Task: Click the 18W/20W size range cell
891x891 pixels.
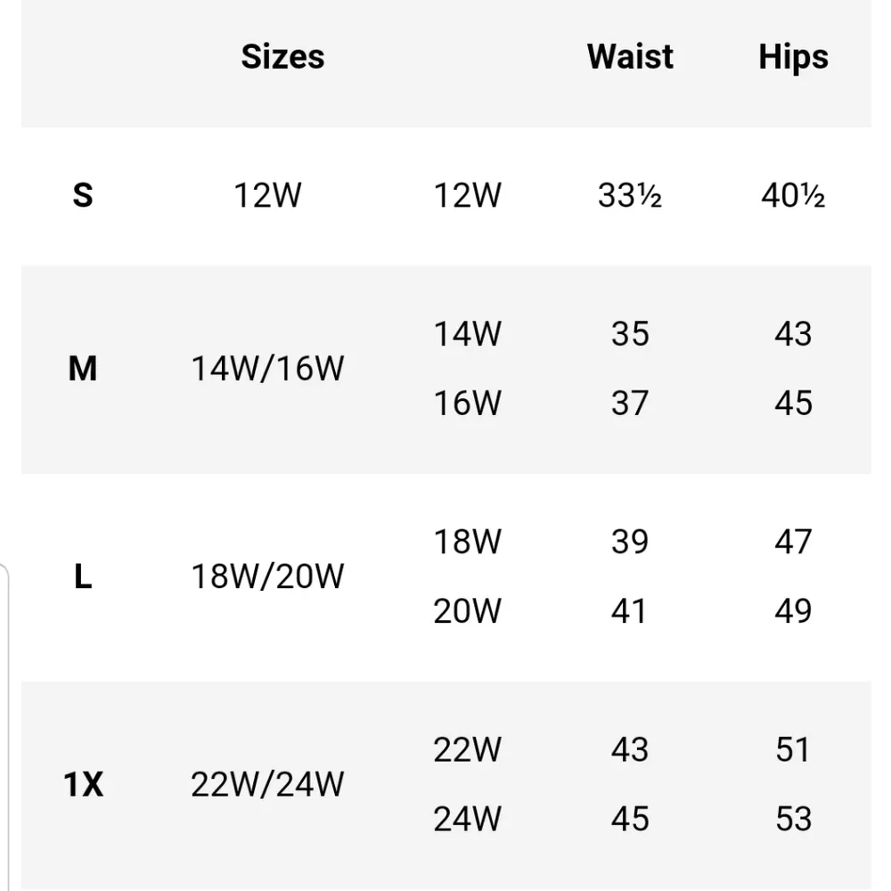Action: point(267,576)
